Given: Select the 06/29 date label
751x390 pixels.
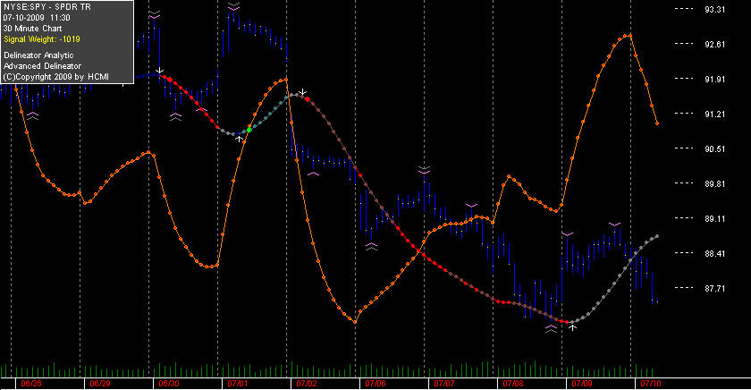Looking at the screenshot, I should (99, 384).
